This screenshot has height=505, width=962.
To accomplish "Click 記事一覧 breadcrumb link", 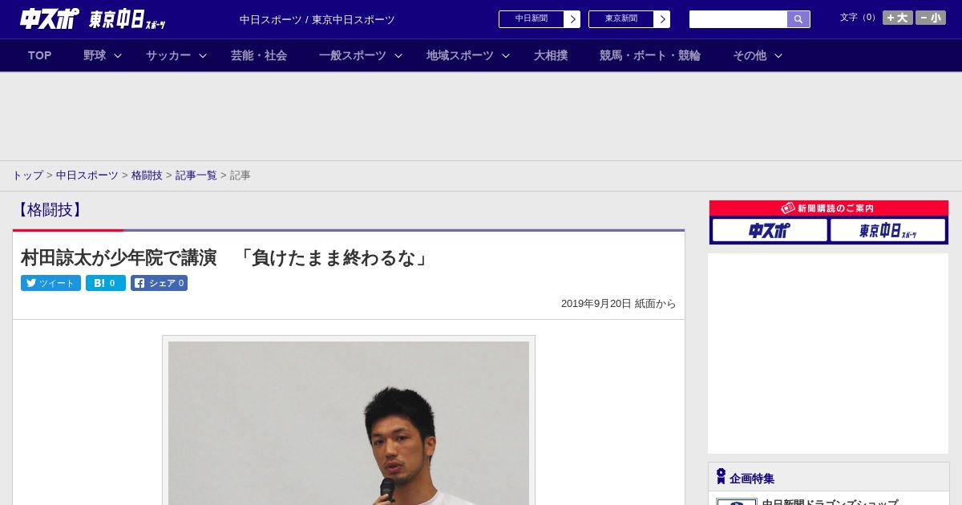I will pos(196,175).
